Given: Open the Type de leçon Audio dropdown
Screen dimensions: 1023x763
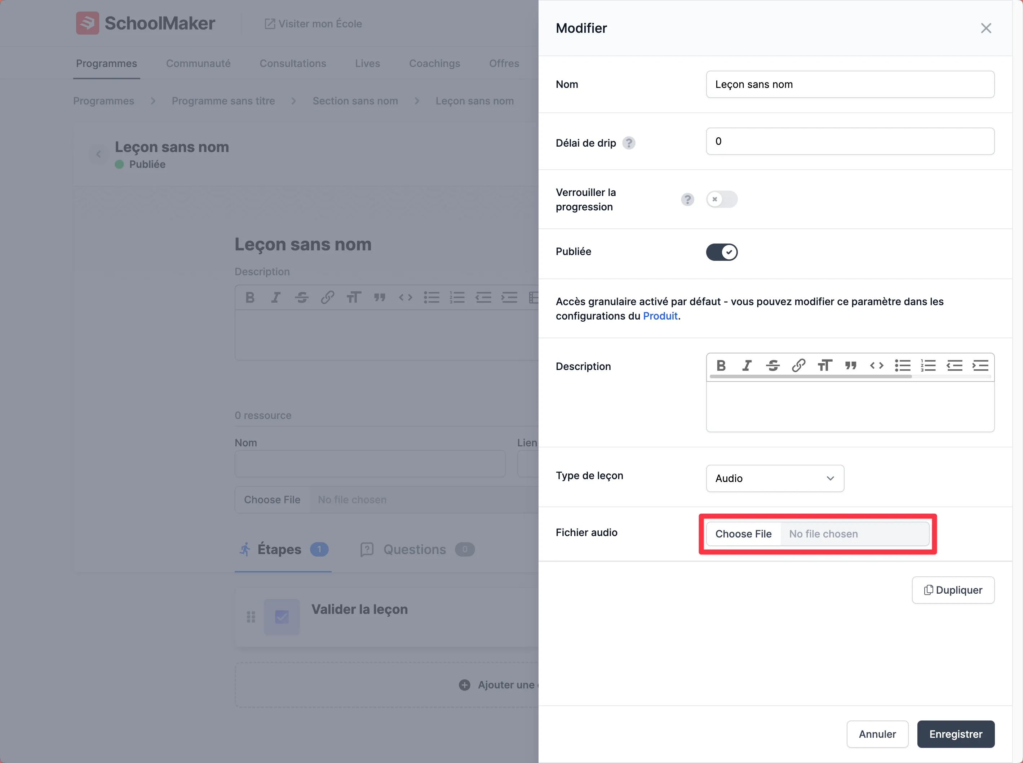Looking at the screenshot, I should click(x=775, y=478).
